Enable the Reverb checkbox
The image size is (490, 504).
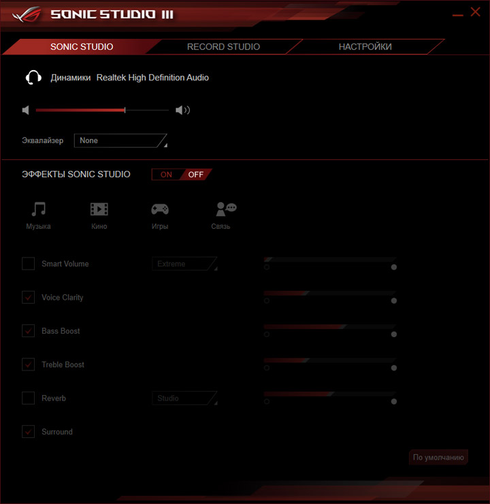(x=29, y=398)
